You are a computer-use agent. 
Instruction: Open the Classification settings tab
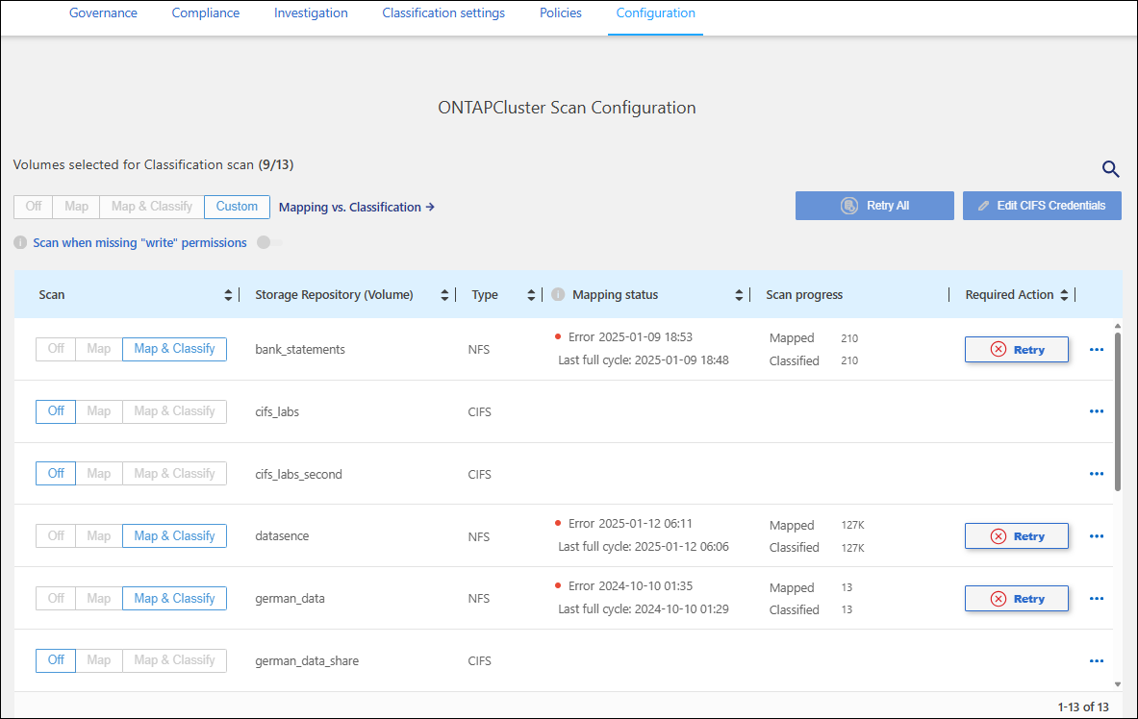(x=443, y=12)
